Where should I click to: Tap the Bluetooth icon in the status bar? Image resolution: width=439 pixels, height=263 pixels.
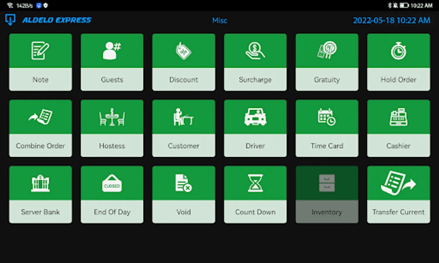click(390, 6)
